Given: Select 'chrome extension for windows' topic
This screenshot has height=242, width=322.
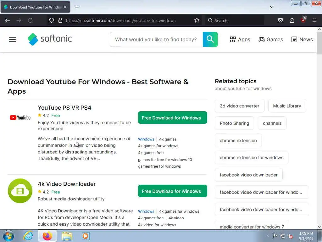Looking at the screenshot, I should (252, 158).
